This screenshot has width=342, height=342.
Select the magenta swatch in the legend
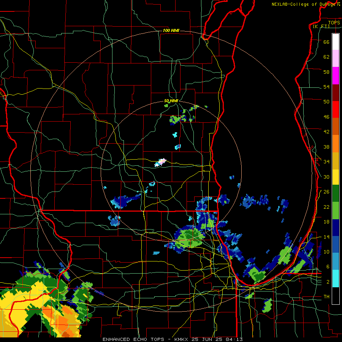[336, 76]
